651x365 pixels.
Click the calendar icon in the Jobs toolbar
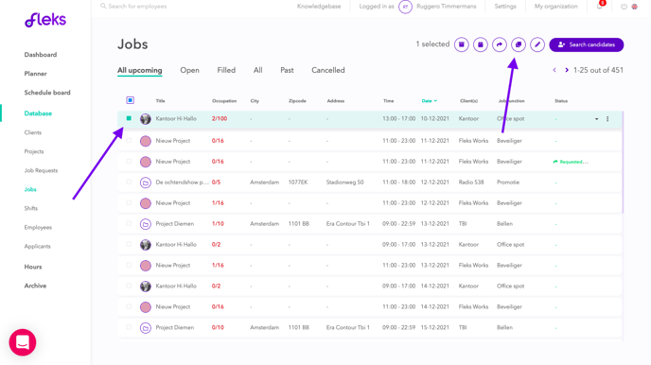click(481, 44)
